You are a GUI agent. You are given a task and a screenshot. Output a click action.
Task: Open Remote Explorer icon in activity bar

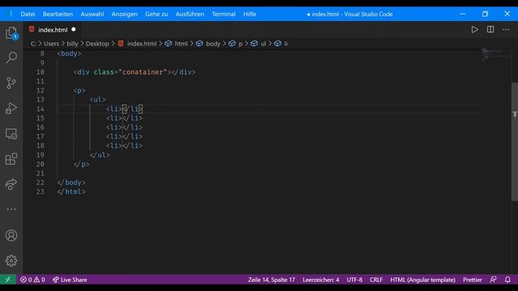click(x=11, y=133)
